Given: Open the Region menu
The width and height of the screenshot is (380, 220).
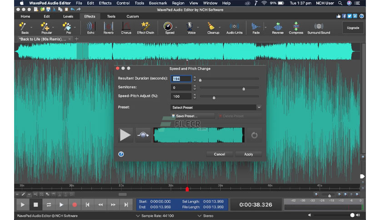Looking at the screenshot, I should pos(178,3).
